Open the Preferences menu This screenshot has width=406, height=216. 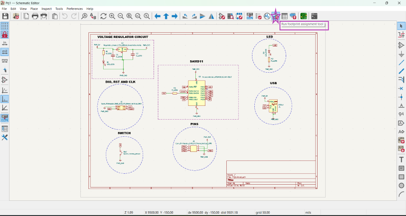coord(75,9)
